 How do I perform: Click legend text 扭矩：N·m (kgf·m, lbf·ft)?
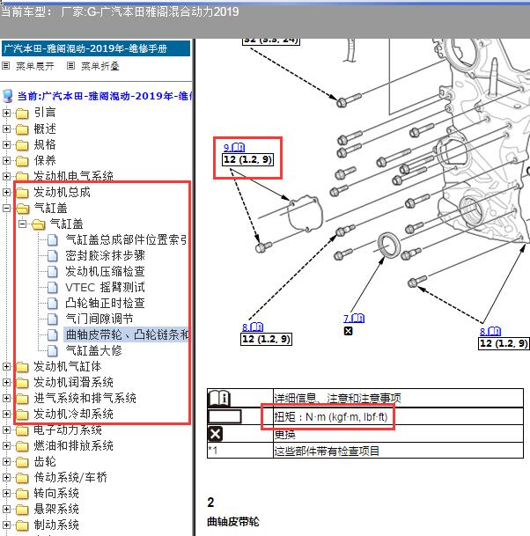tap(331, 416)
